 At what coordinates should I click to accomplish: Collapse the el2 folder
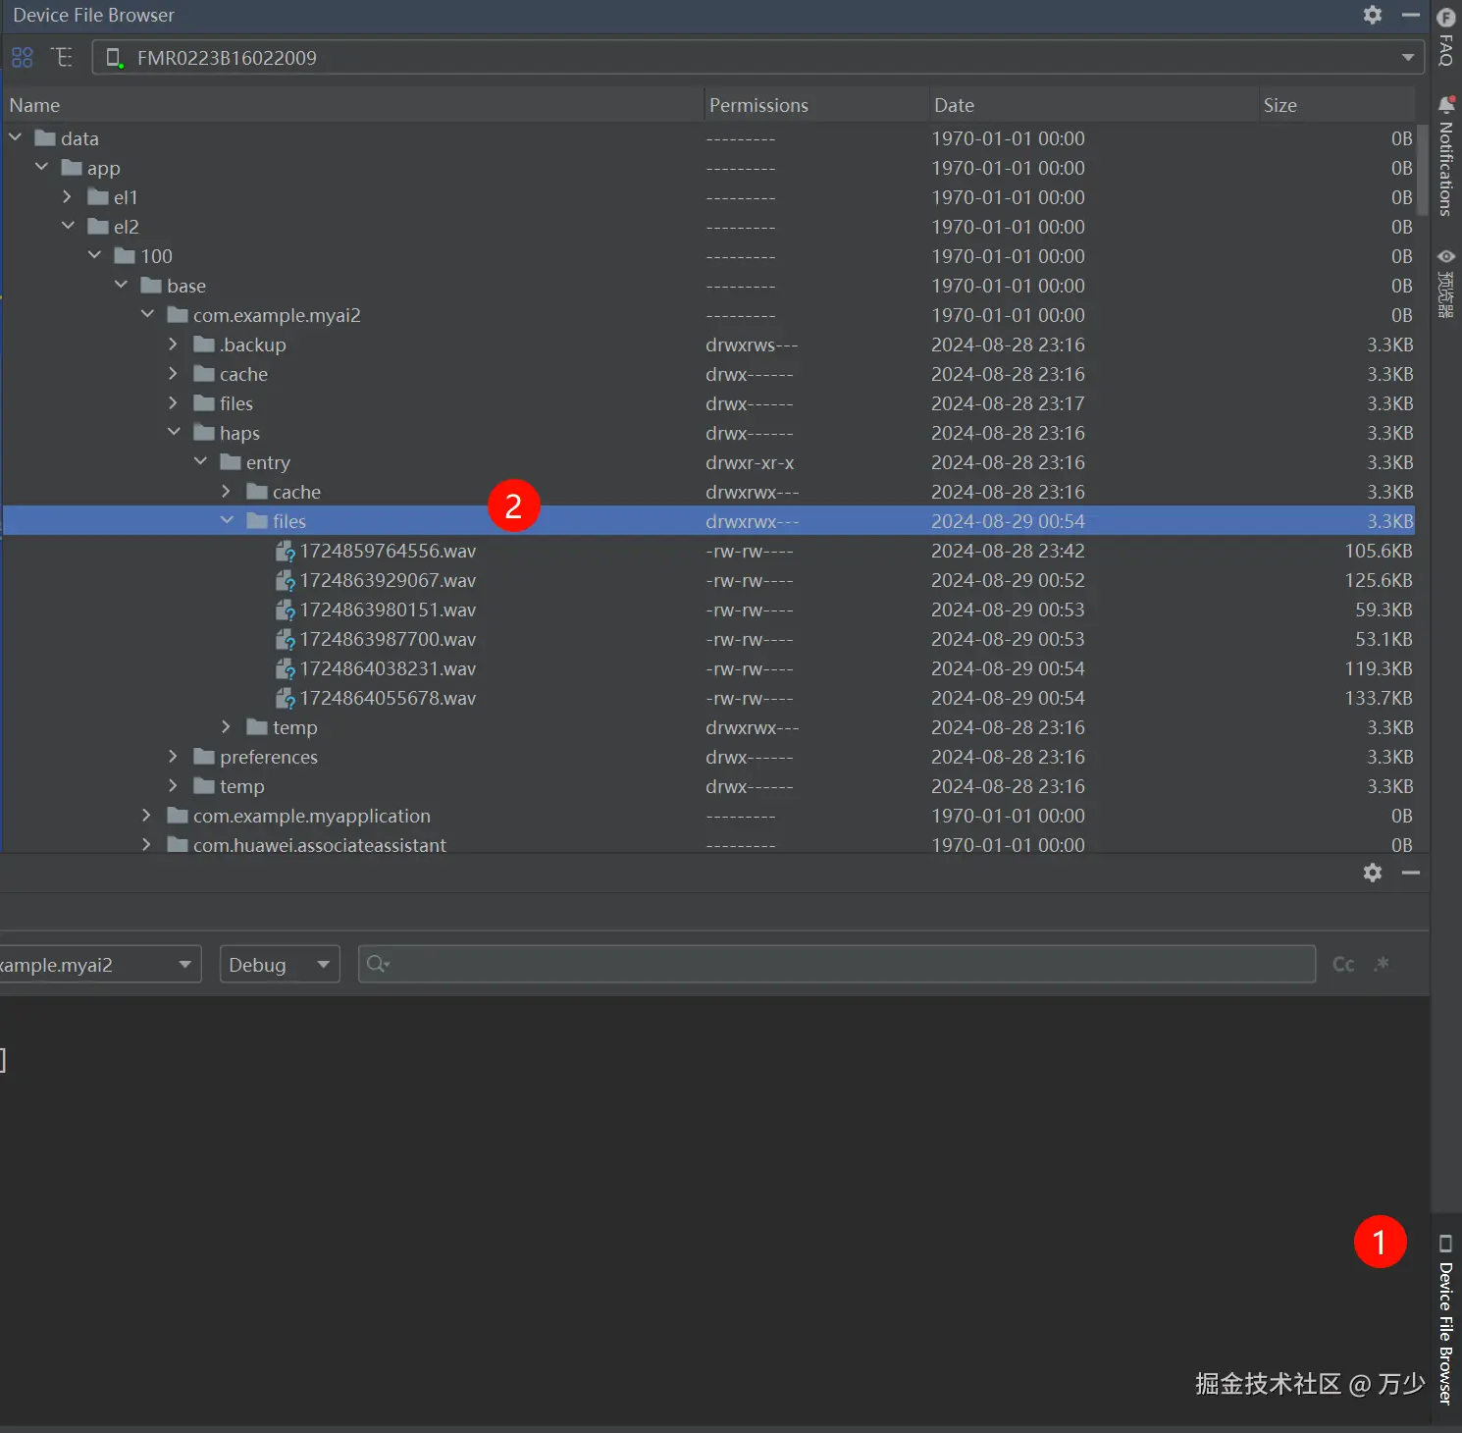(68, 226)
